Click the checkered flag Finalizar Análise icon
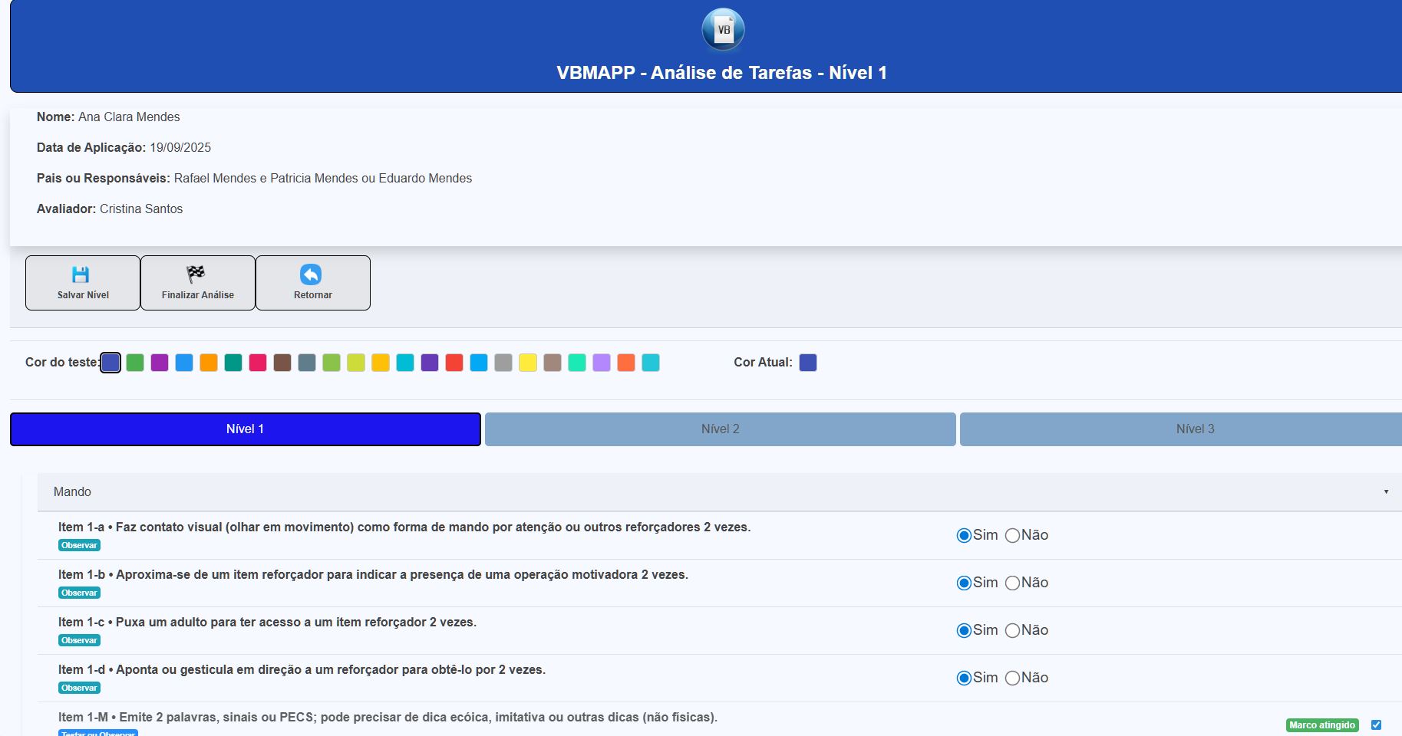The image size is (1402, 736). pyautogui.click(x=196, y=274)
